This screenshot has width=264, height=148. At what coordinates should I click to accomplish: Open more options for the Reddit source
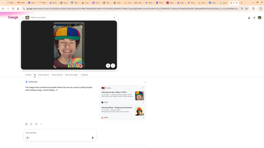pyautogui.click(x=143, y=117)
